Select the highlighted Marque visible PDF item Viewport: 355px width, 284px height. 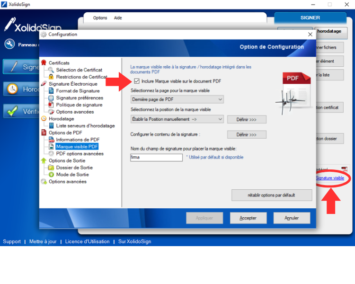point(77,147)
